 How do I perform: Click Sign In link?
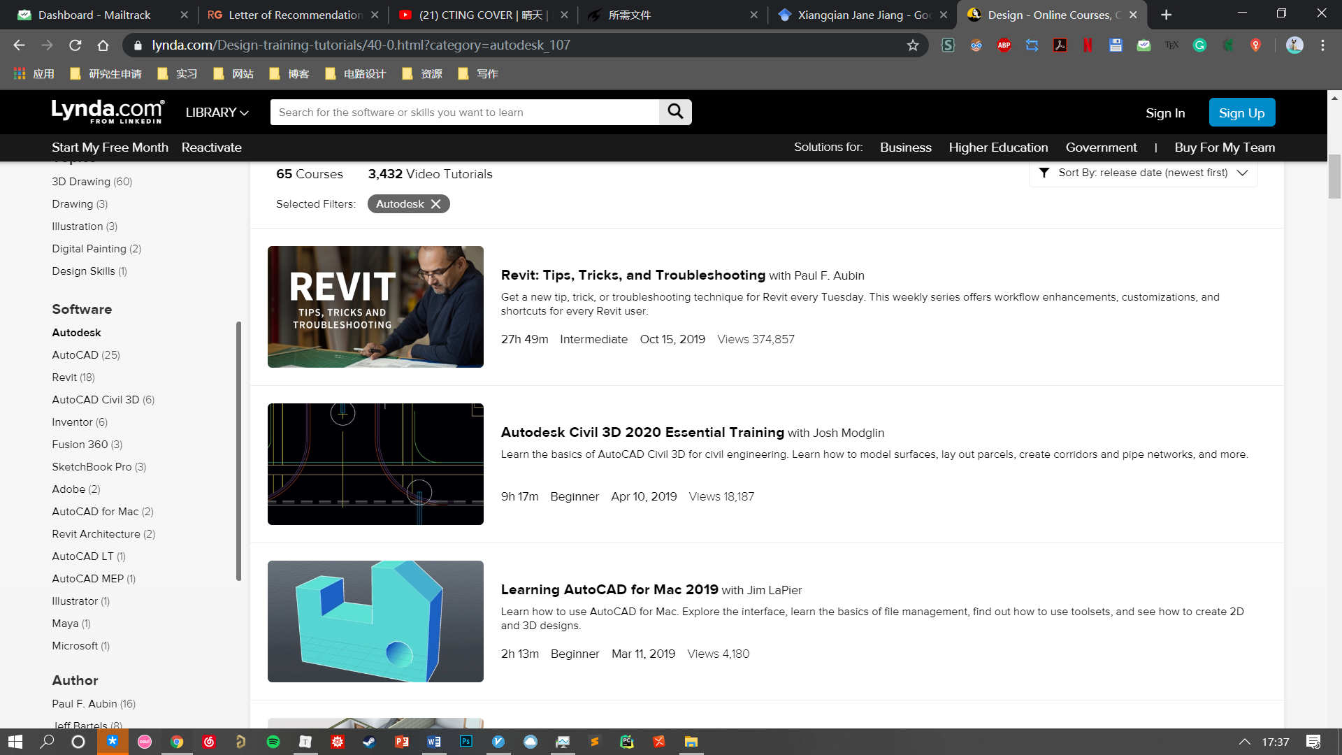tap(1165, 113)
